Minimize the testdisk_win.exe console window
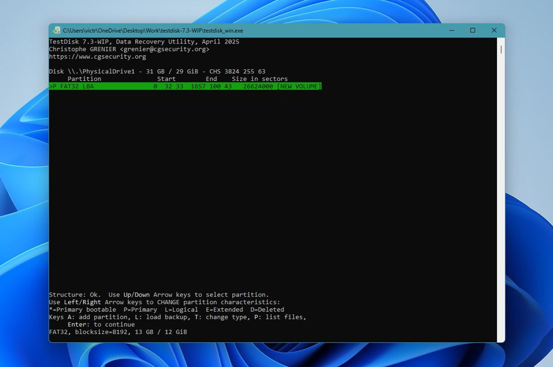The width and height of the screenshot is (553, 367). (x=451, y=31)
